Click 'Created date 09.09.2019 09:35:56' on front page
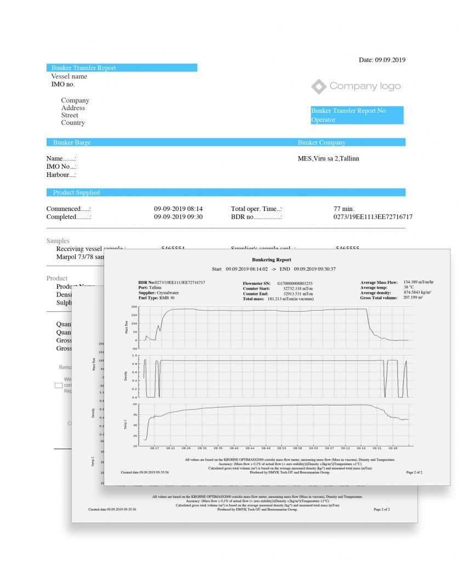Viewport: 469px width, 561px height. [x=145, y=472]
